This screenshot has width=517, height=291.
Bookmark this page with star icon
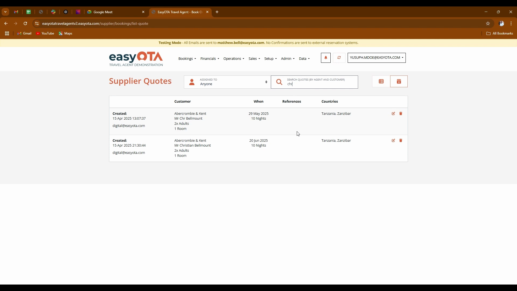pos(488,23)
